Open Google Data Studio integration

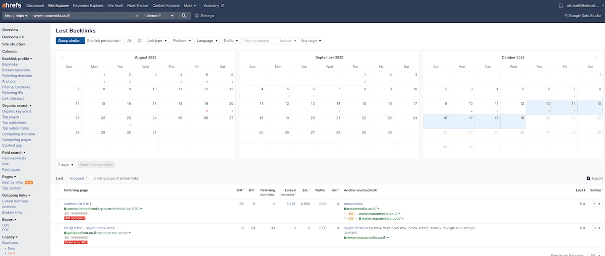(x=582, y=16)
